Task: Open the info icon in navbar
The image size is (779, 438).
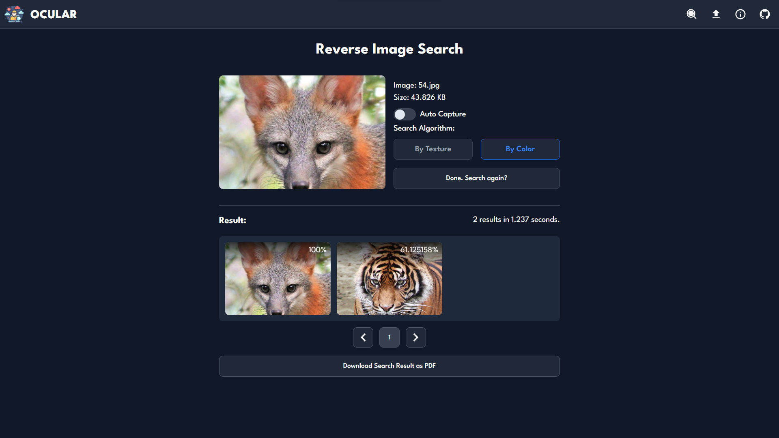Action: coord(740,14)
